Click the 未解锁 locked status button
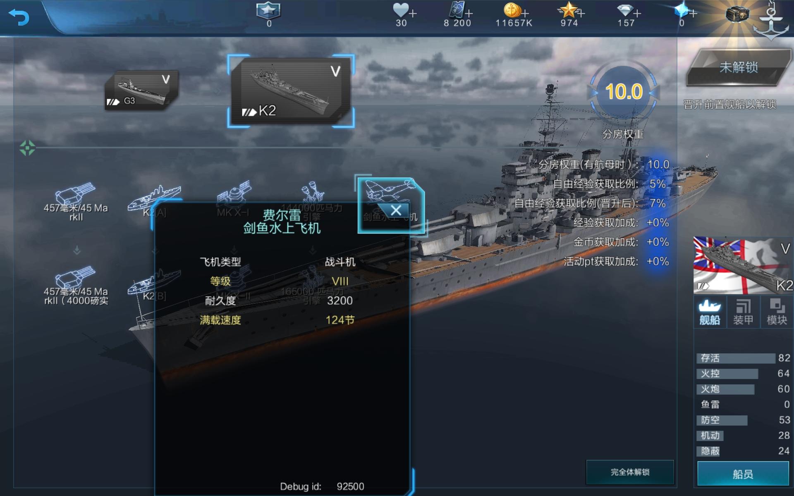Screen dimensions: 794x496 coord(739,67)
